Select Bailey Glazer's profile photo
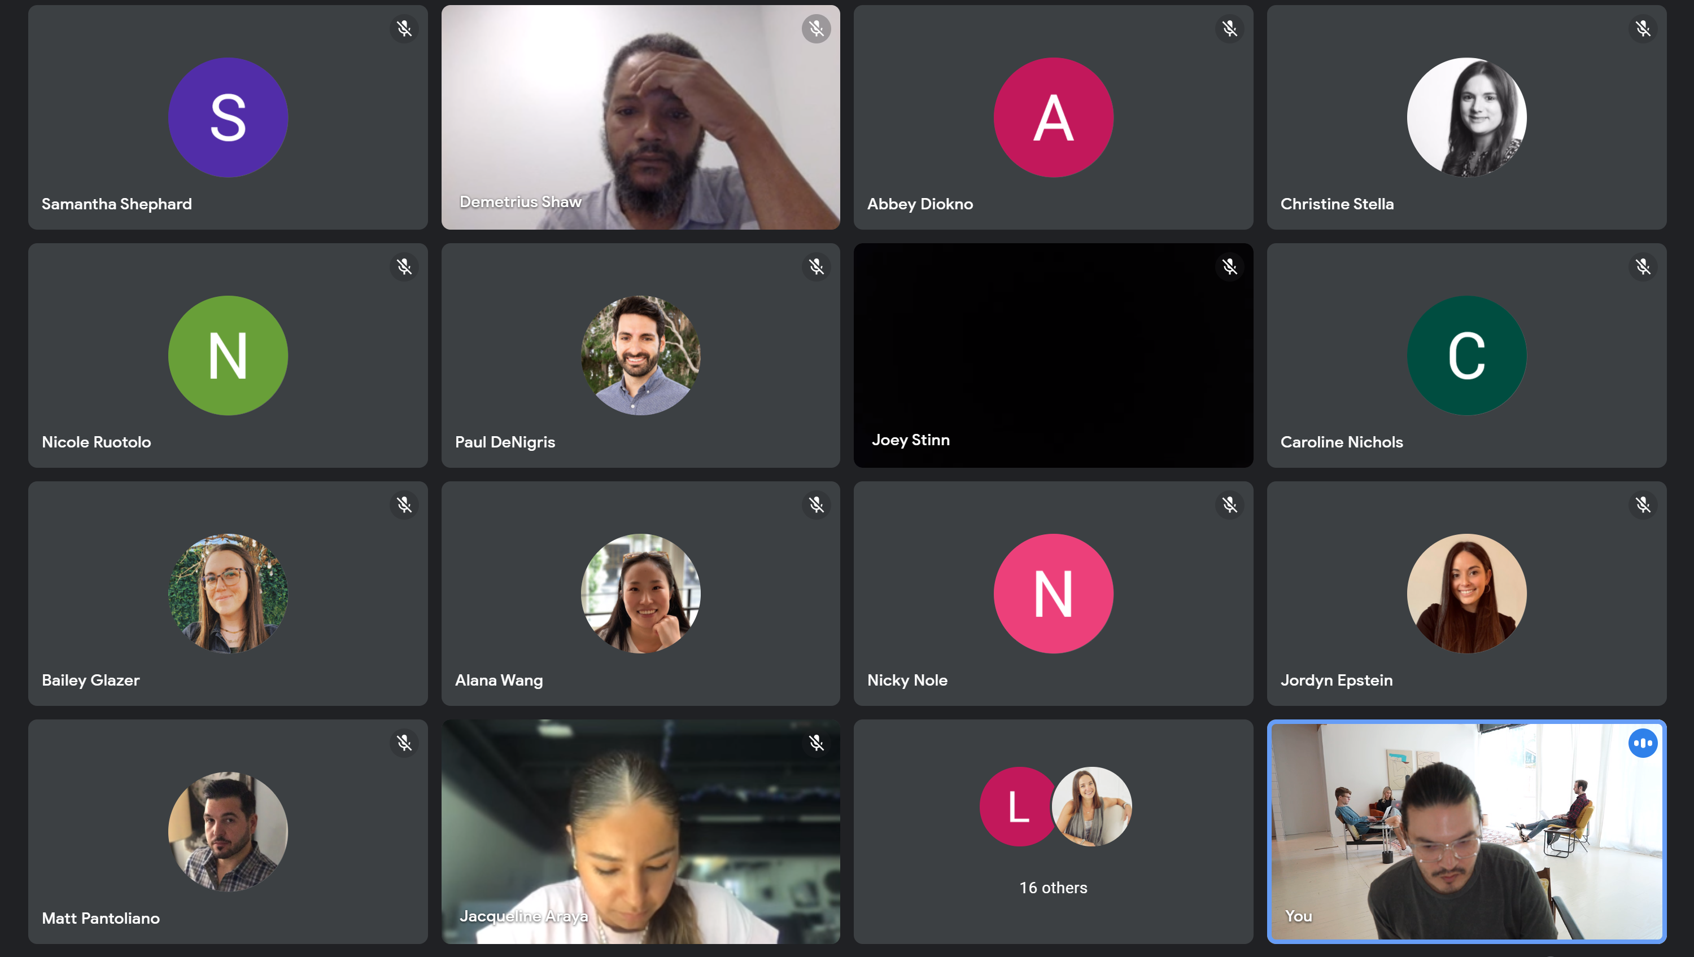Image resolution: width=1694 pixels, height=957 pixels. [228, 594]
